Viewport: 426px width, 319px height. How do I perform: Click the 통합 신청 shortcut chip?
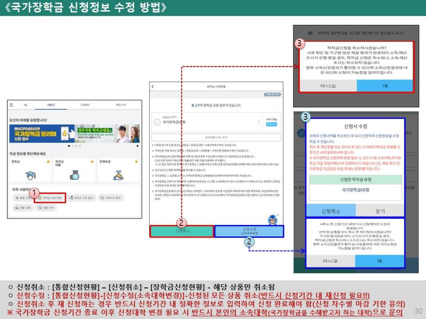click(22, 198)
